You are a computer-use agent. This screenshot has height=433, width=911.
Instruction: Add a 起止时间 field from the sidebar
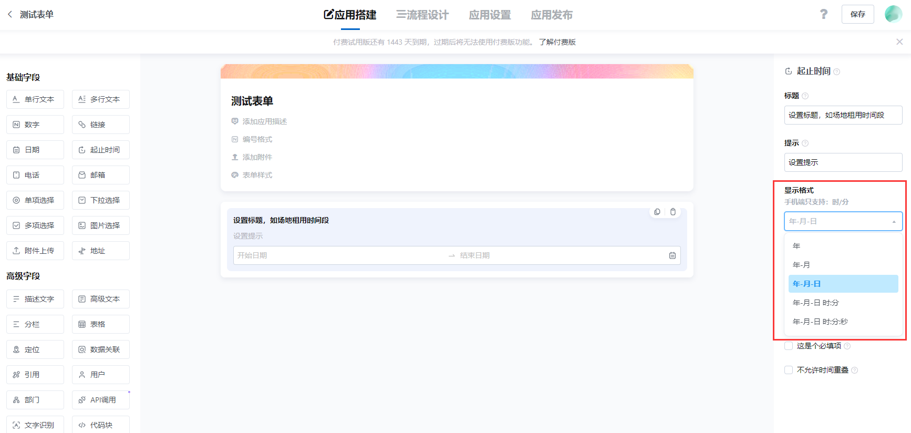(101, 150)
